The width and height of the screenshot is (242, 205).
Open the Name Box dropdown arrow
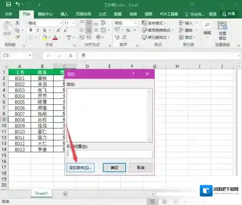[x=30, y=56]
